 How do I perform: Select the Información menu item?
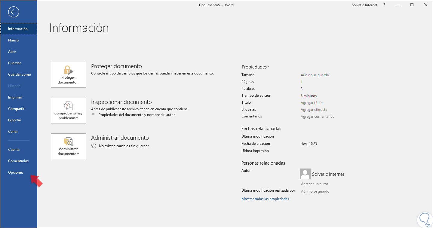point(19,29)
